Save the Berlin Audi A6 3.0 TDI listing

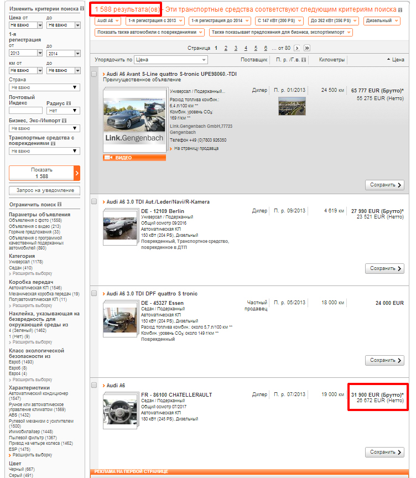click(x=384, y=268)
